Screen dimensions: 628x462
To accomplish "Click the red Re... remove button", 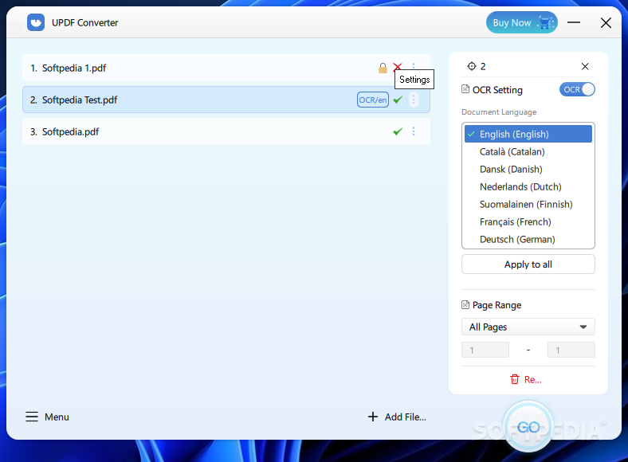I will [x=525, y=379].
